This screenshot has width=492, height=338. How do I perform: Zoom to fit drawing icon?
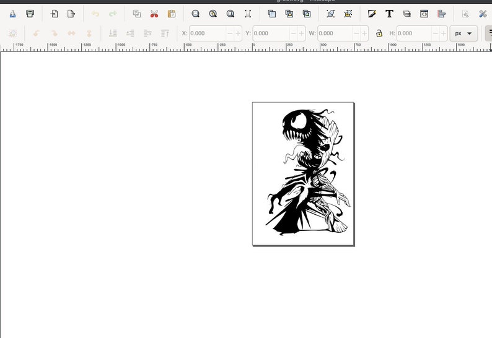213,14
